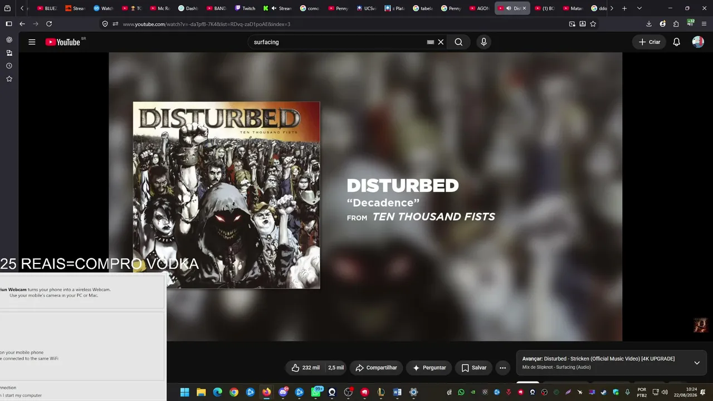Expand the Avançar playlist panel chevron
Screen dimensions: 713x401
coord(697,363)
